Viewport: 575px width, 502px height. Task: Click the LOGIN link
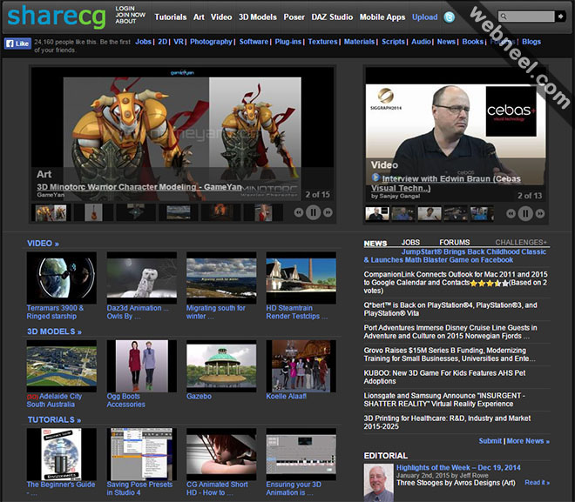125,8
